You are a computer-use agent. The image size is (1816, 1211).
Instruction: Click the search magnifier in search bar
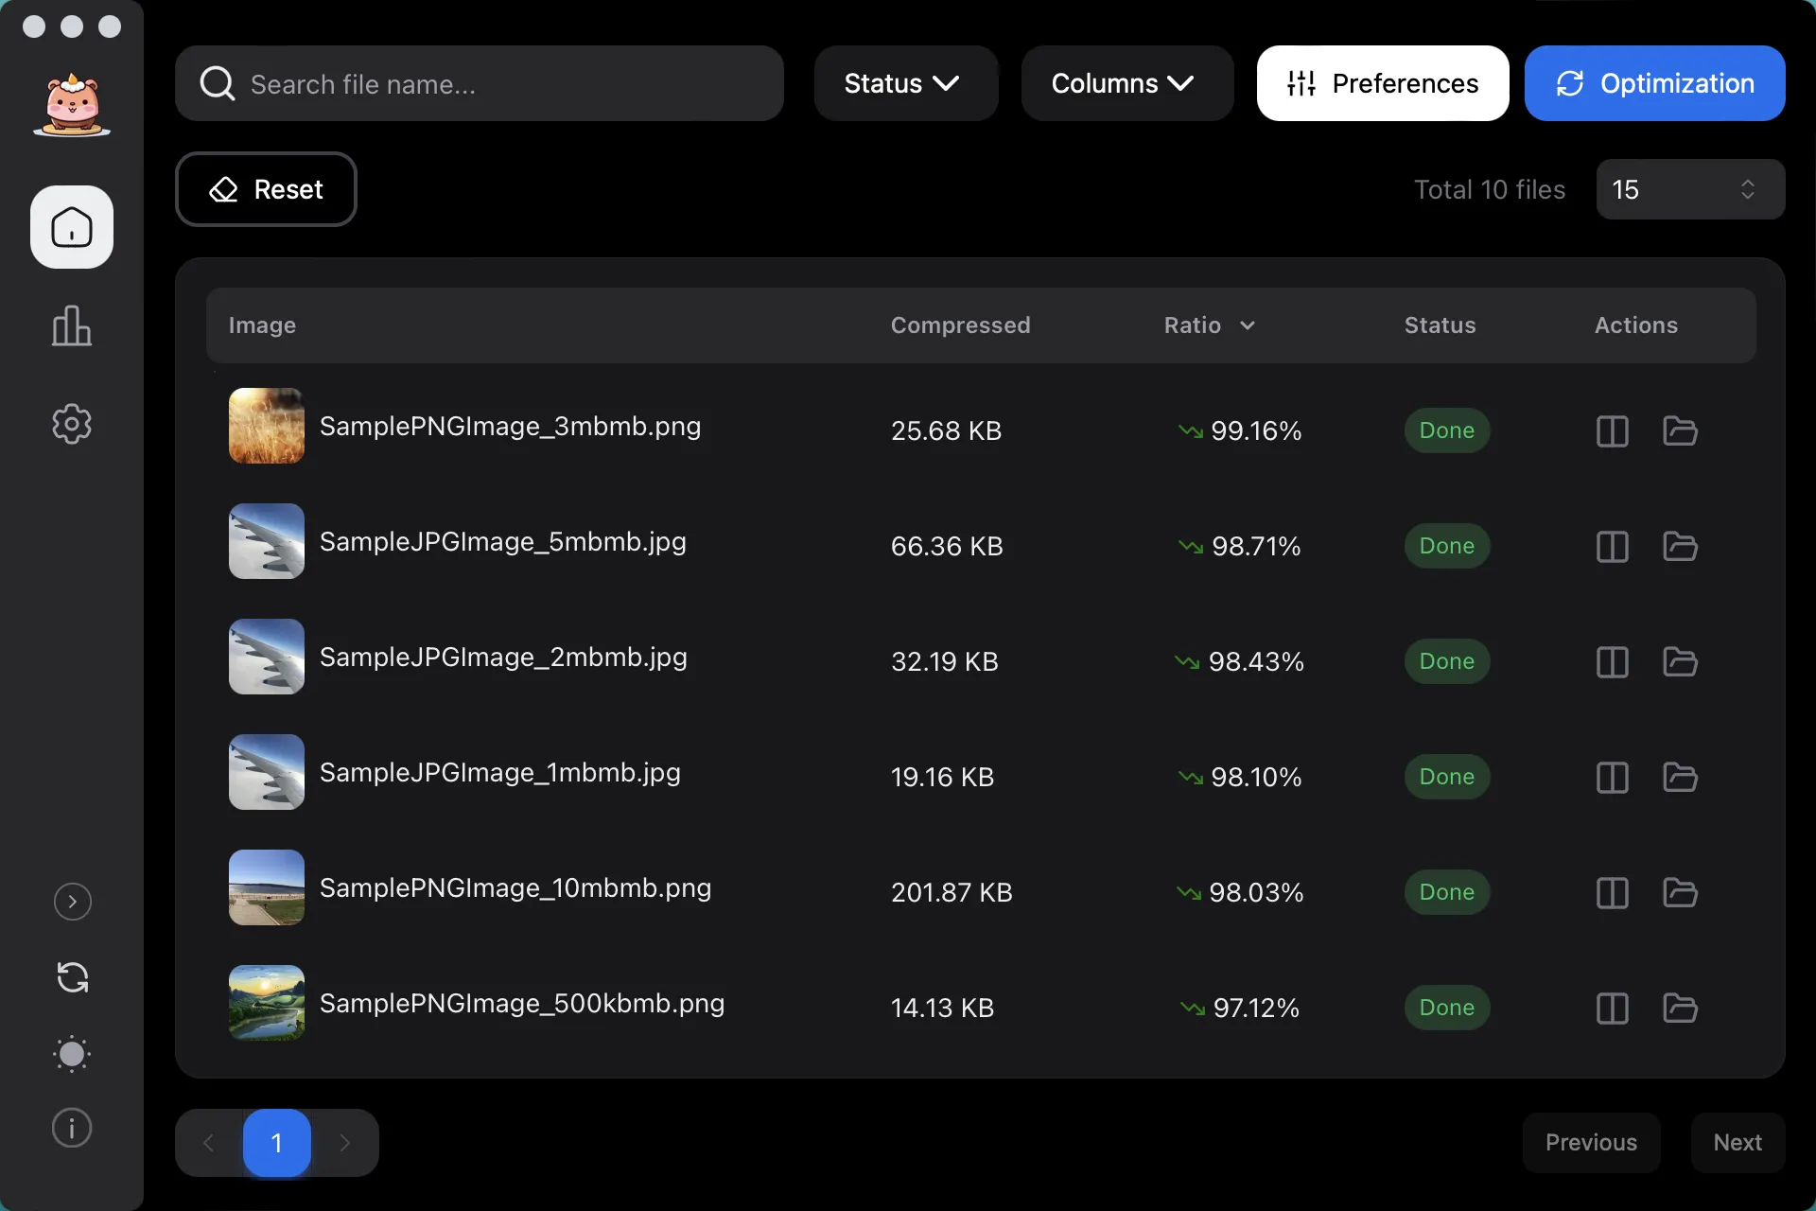[217, 83]
